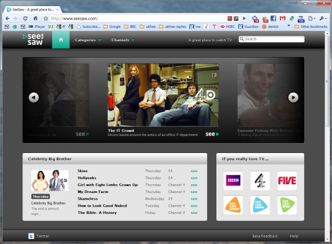Open the wrench settings menu
The image size is (332, 244).
[x=323, y=19]
